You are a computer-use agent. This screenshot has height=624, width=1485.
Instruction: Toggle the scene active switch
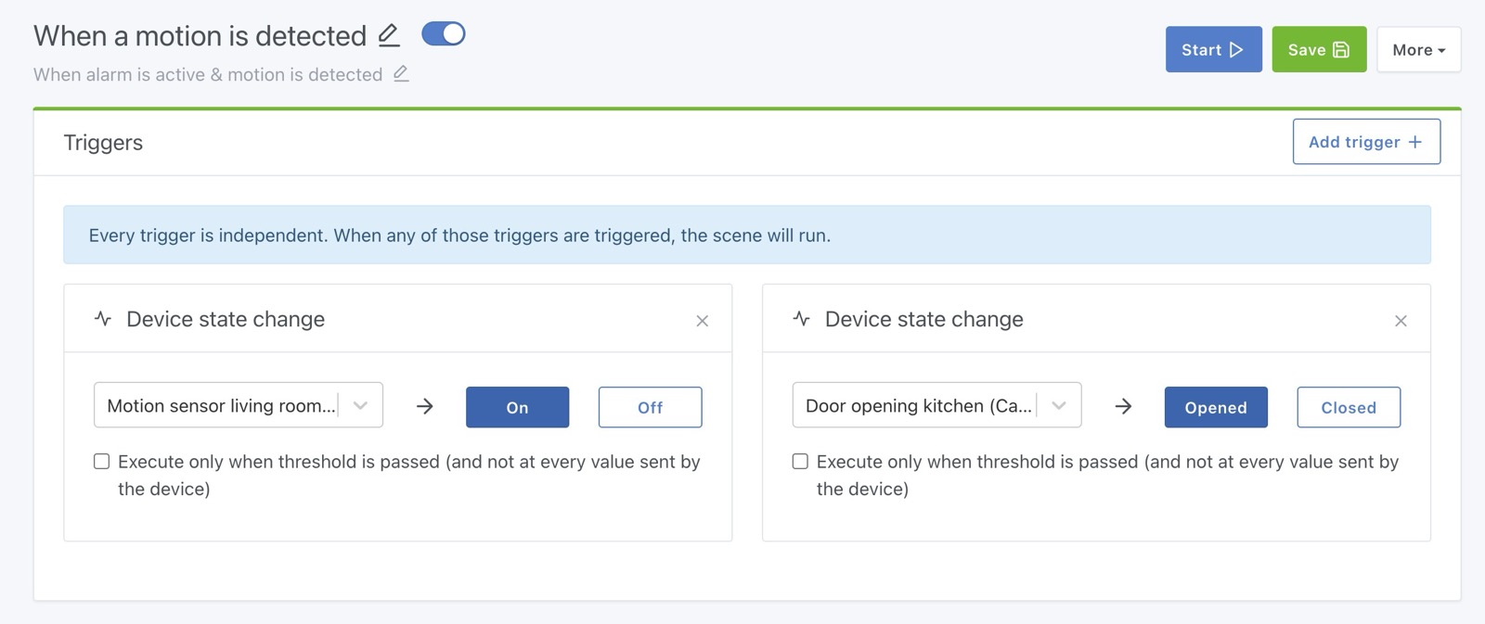click(444, 34)
